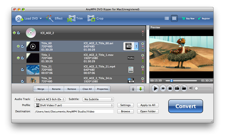
Task: Expand the Subtitle dropdown
Action: point(98,99)
